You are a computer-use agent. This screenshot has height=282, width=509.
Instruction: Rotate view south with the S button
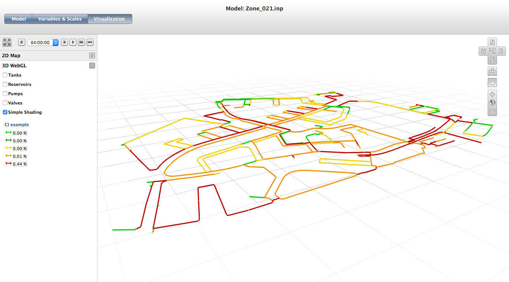click(x=492, y=60)
